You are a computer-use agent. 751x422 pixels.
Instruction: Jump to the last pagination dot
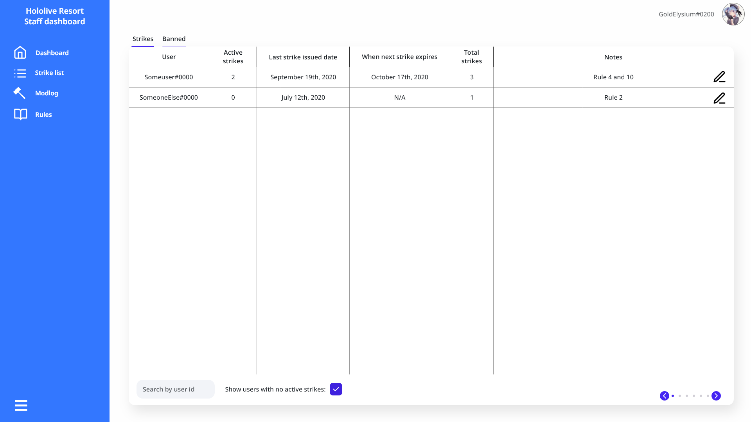708,396
